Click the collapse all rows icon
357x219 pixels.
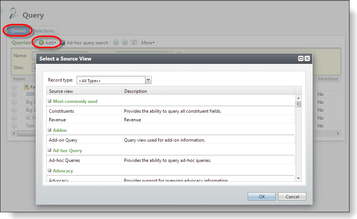pos(125,43)
